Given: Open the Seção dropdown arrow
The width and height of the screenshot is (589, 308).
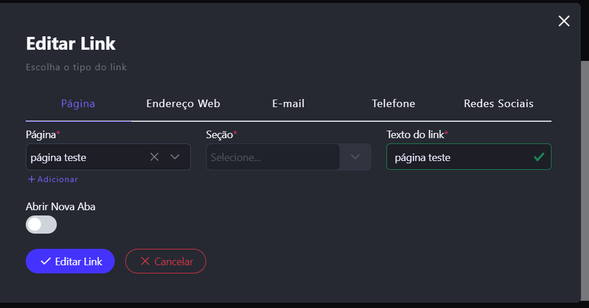Looking at the screenshot, I should click(x=355, y=157).
